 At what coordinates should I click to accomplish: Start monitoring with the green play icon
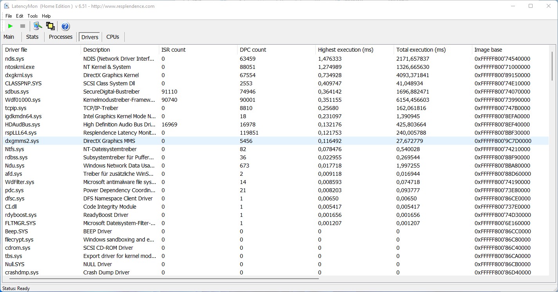click(11, 26)
